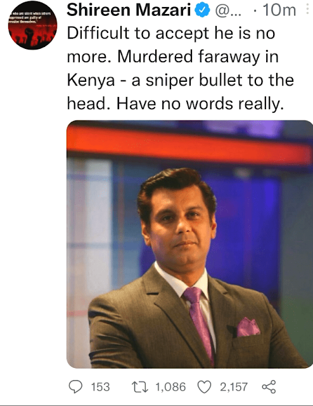Retweet the post using the retweet icon
The image size is (313, 406).
140,387
